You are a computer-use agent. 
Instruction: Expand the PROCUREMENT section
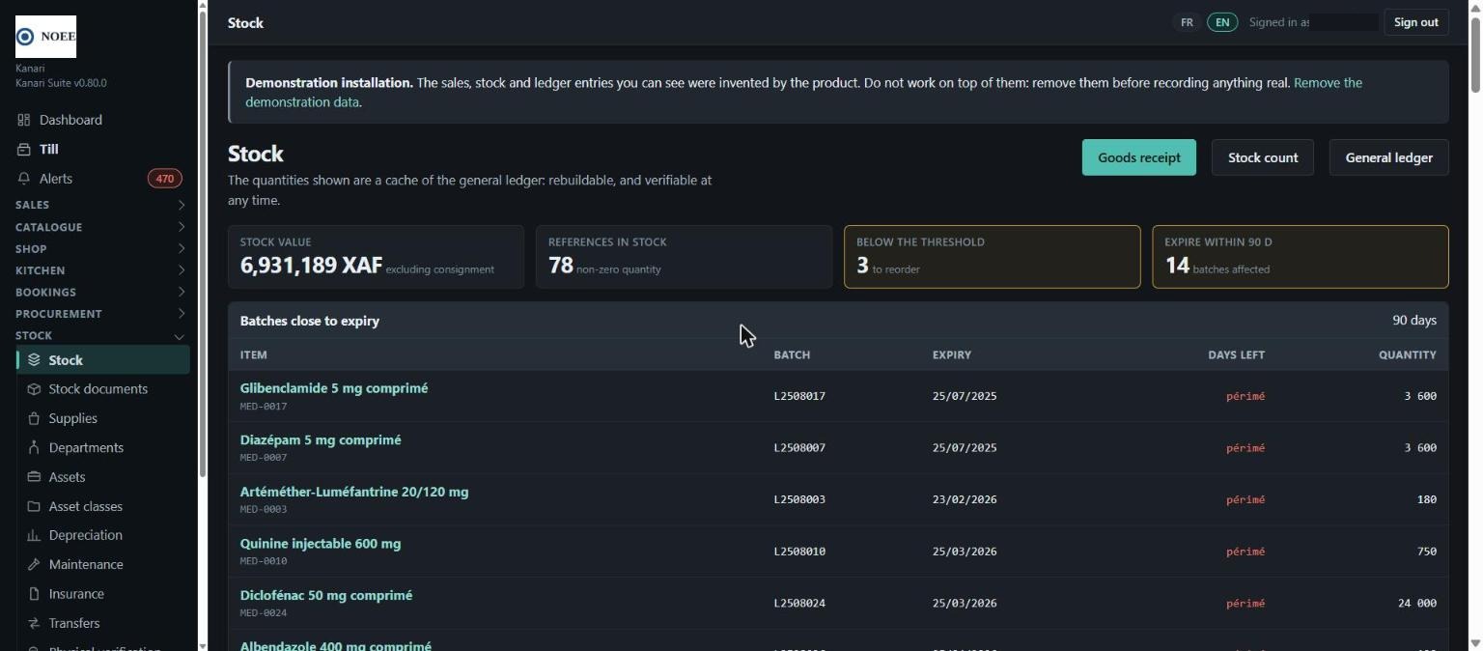(x=101, y=314)
